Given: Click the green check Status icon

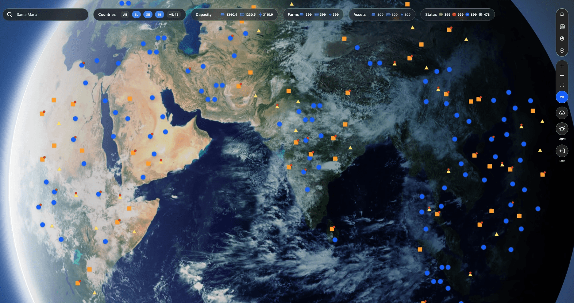Looking at the screenshot, I should point(441,14).
